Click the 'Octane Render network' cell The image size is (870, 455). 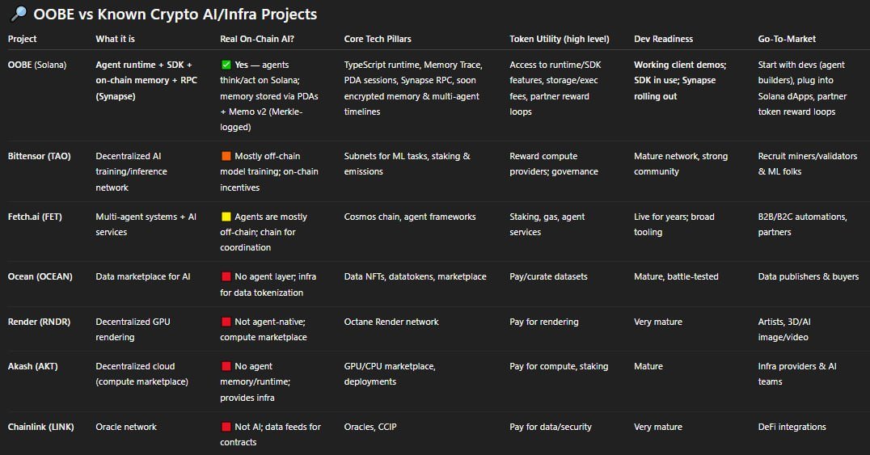click(x=391, y=322)
